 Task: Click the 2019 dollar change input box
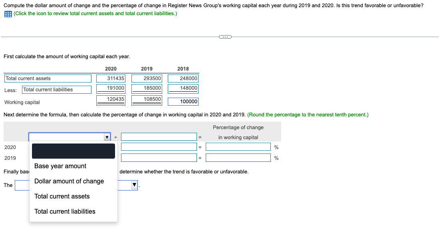pos(159,157)
